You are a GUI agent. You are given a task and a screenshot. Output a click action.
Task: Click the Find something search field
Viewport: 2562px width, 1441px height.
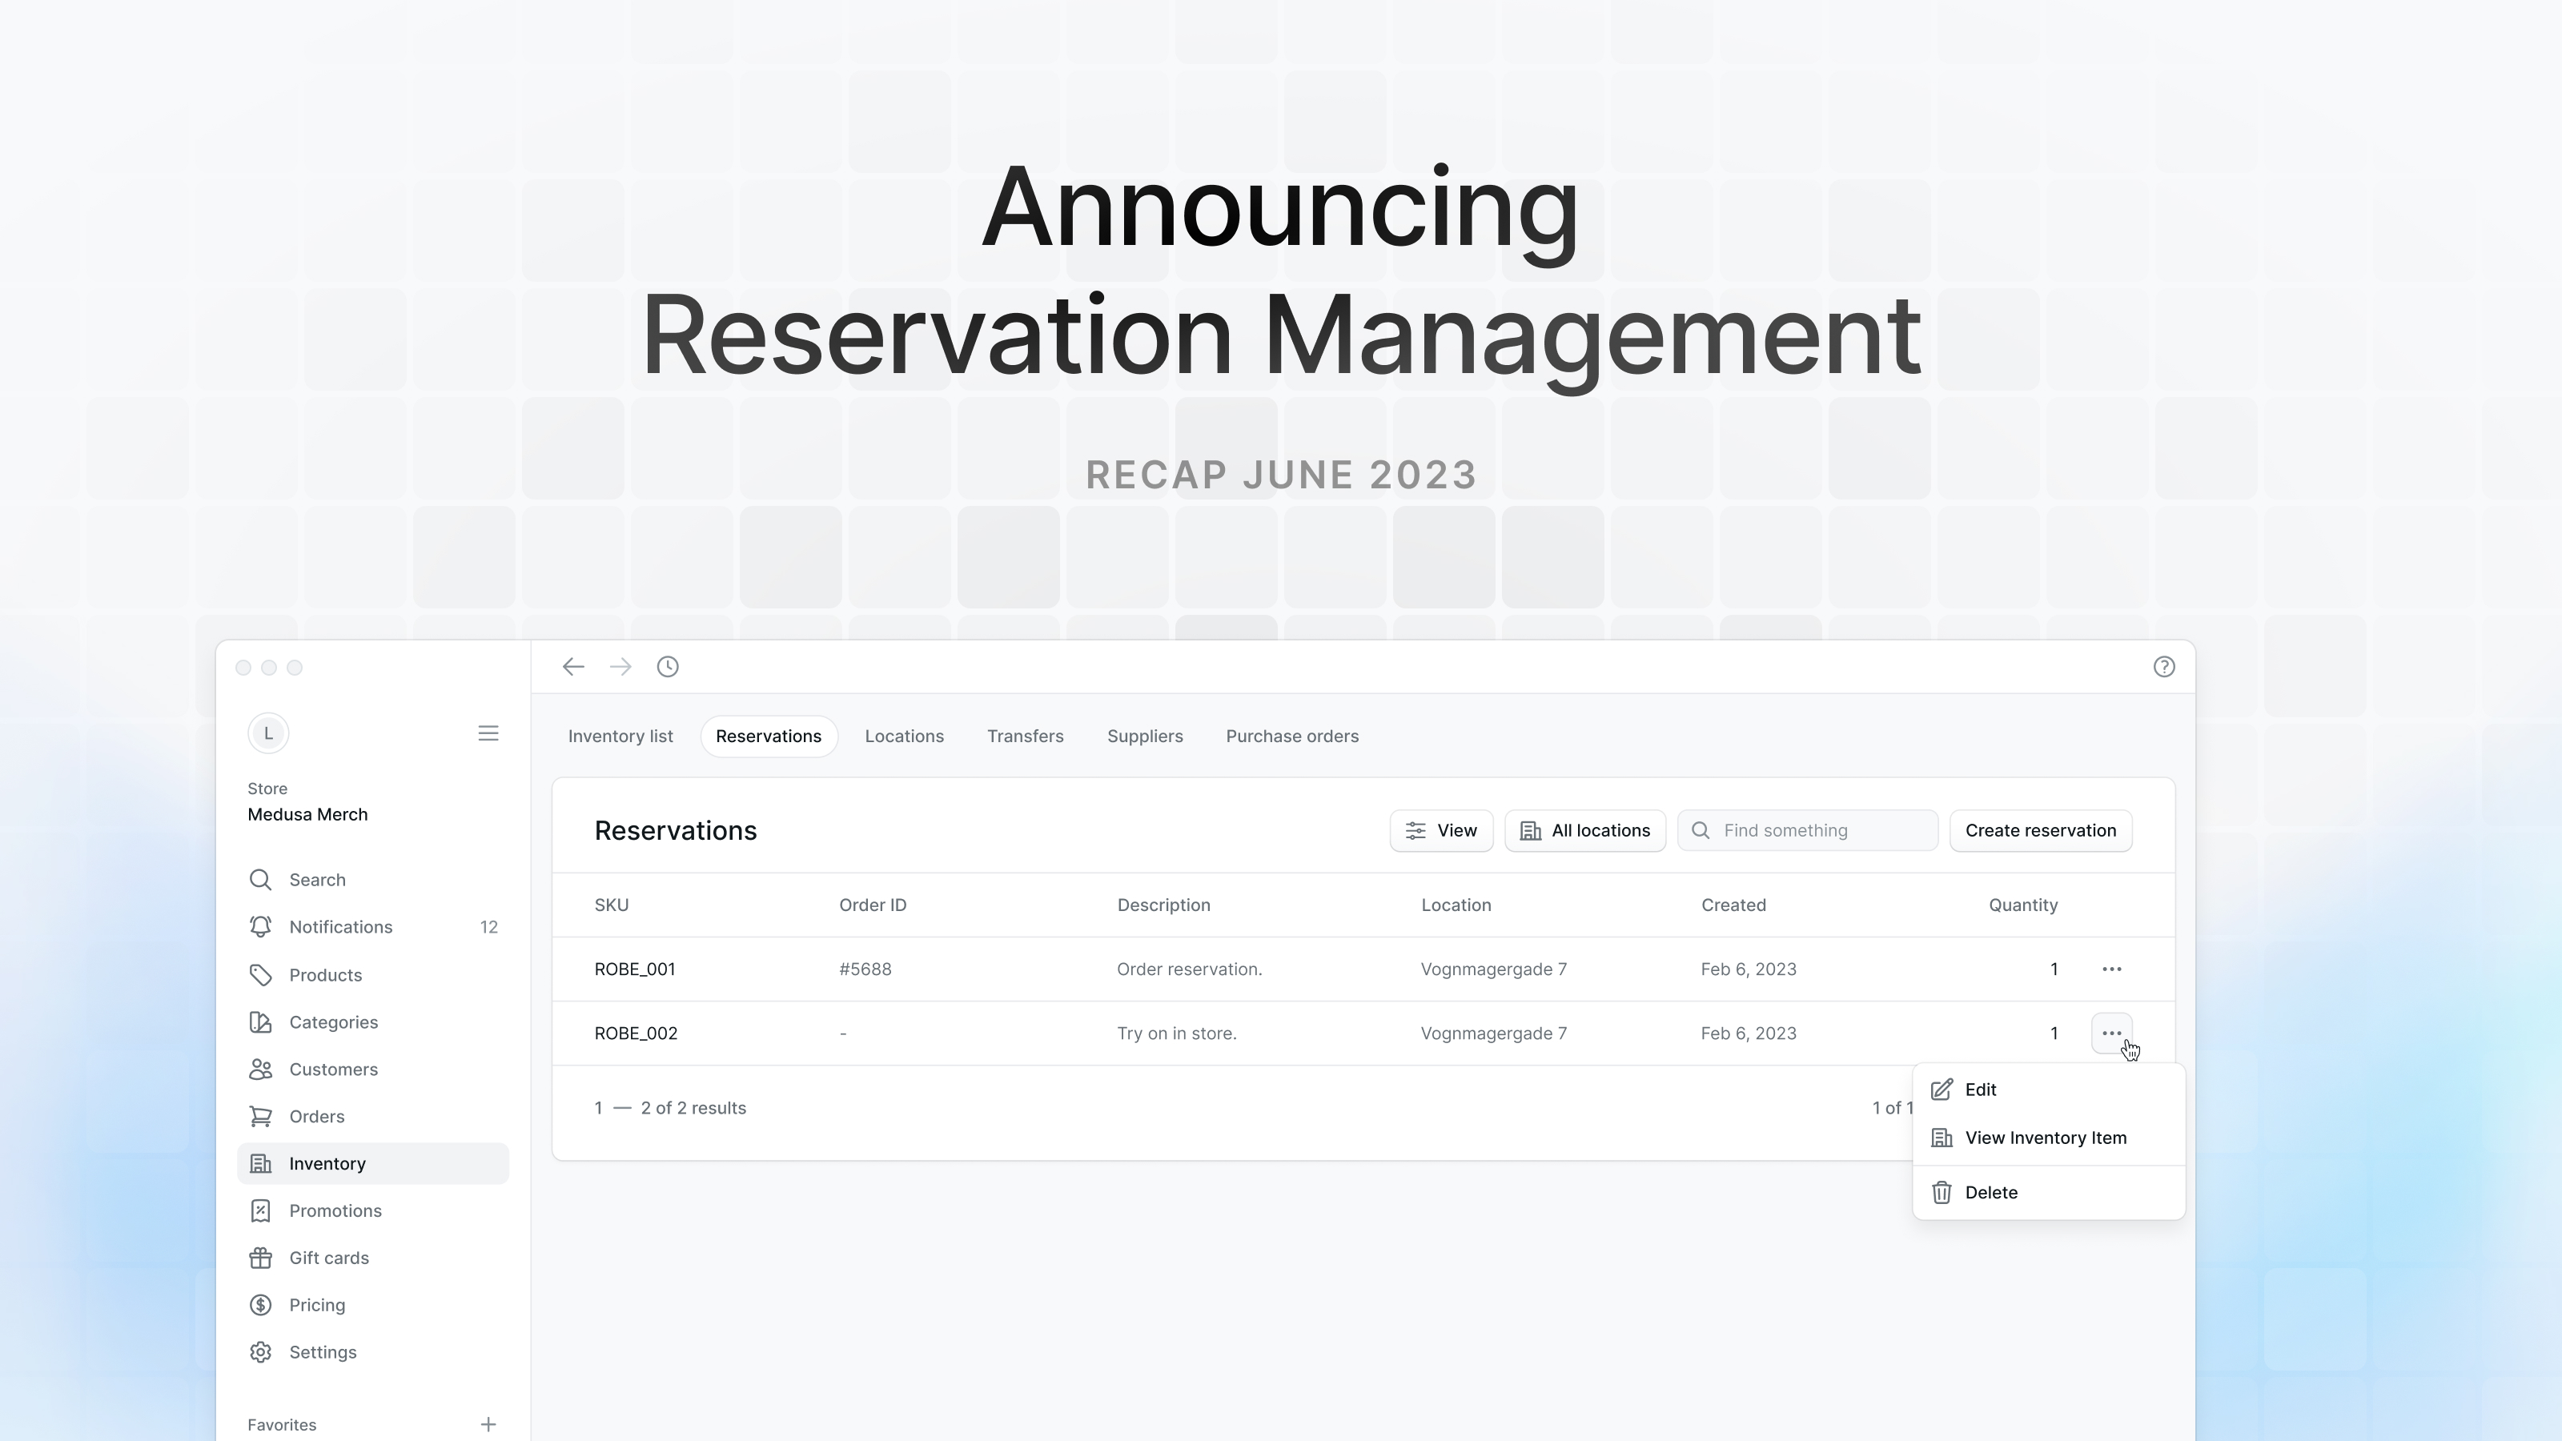coord(1808,830)
